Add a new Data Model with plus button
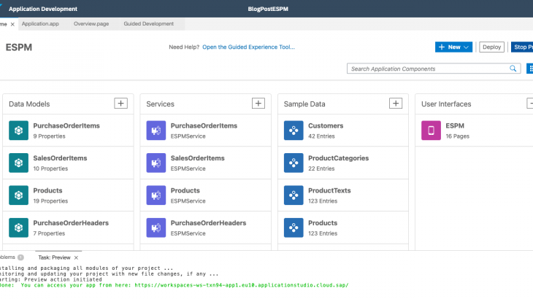Viewport: 533px width, 299px height. [120, 104]
